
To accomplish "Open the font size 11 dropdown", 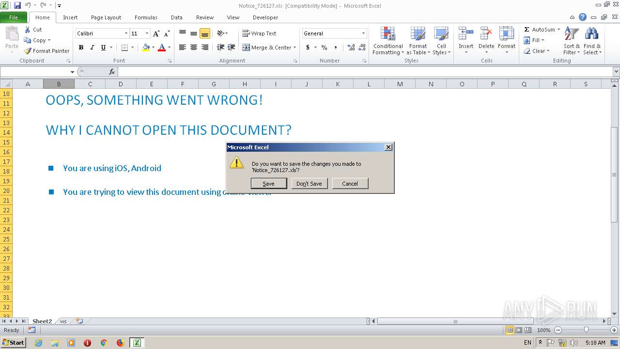I will (147, 33).
